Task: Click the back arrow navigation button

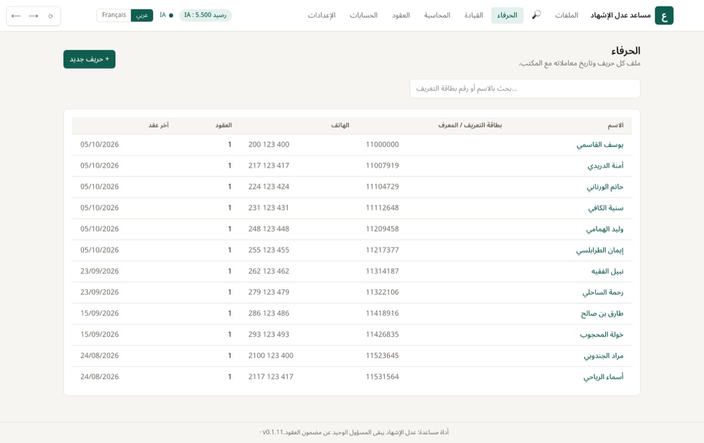Action: 16,16
